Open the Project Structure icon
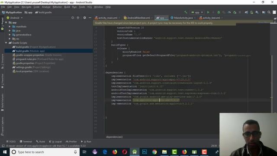This screenshot has width=277, height=156. point(264,12)
